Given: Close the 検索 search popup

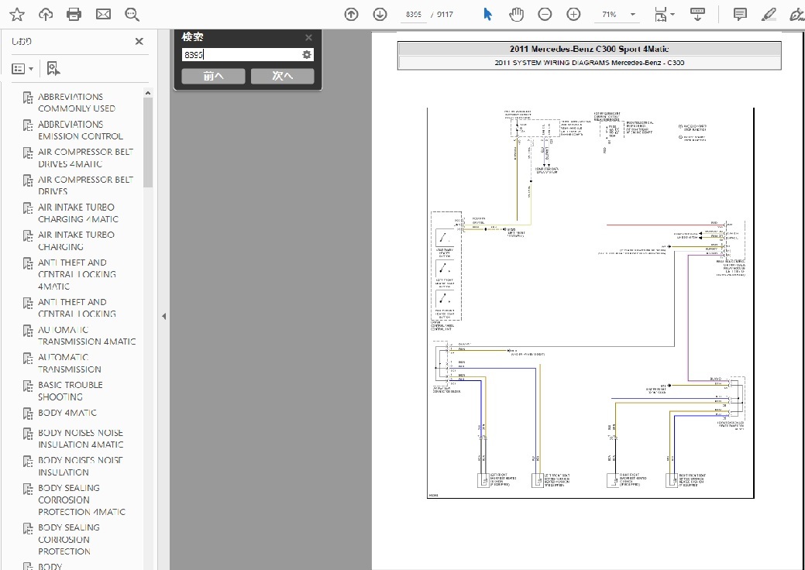Looking at the screenshot, I should [308, 37].
